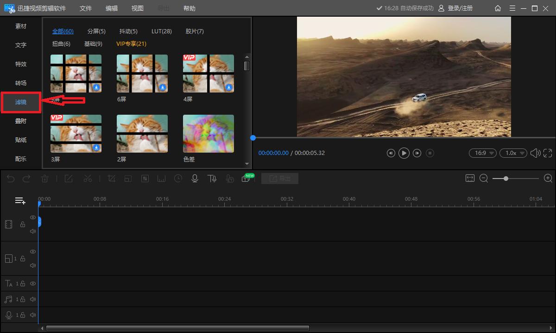Viewport: 556px width, 333px height.
Task: Mute the audio on the top track
Action: pyautogui.click(x=33, y=231)
